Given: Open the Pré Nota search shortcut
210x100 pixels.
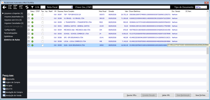Looking at the screenshot, I should point(4,86).
